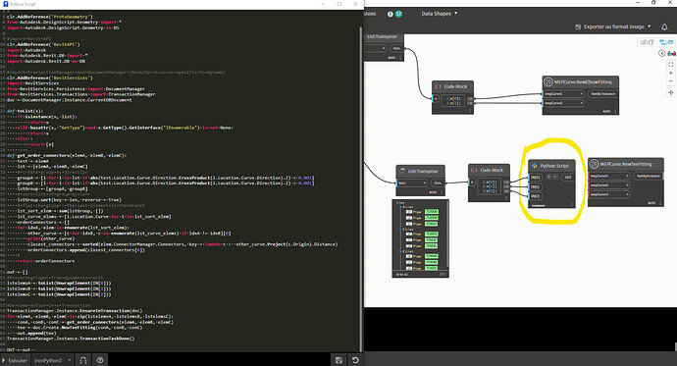Screen dimensions: 677x366
Task: Open NewElbowFitting node options dots
Action: pyautogui.click(x=616, y=111)
